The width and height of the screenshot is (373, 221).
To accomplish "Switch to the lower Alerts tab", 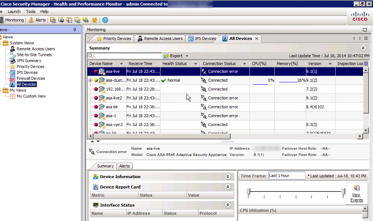I will point(124,166).
